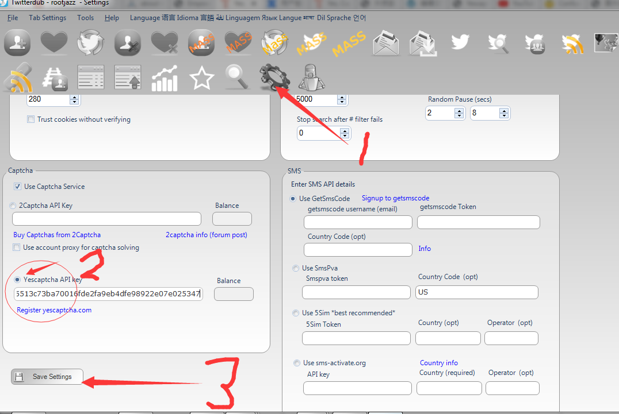Open the MASS tweet white bird icon
This screenshot has height=414, width=619.
(312, 42)
